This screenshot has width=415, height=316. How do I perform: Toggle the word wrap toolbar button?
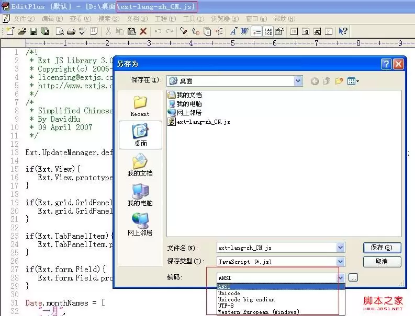[256, 32]
